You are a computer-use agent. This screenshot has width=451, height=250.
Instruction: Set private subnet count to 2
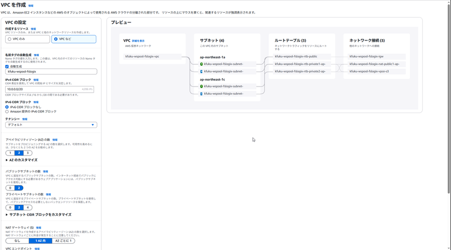pyautogui.click(x=19, y=207)
